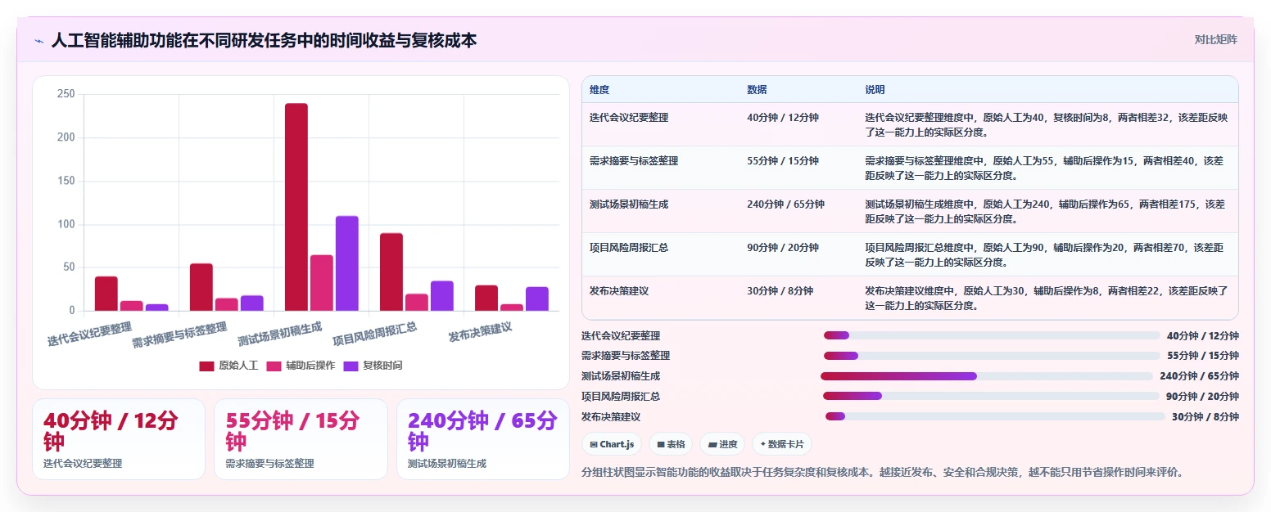The width and height of the screenshot is (1271, 512).
Task: Click the 测试场景初稿生成 progress bar
Action: [987, 376]
